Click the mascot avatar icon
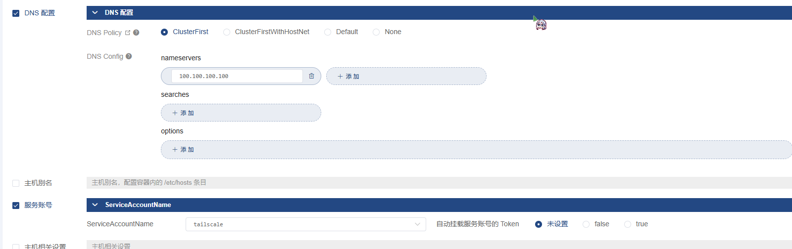792x249 pixels. tap(541, 24)
